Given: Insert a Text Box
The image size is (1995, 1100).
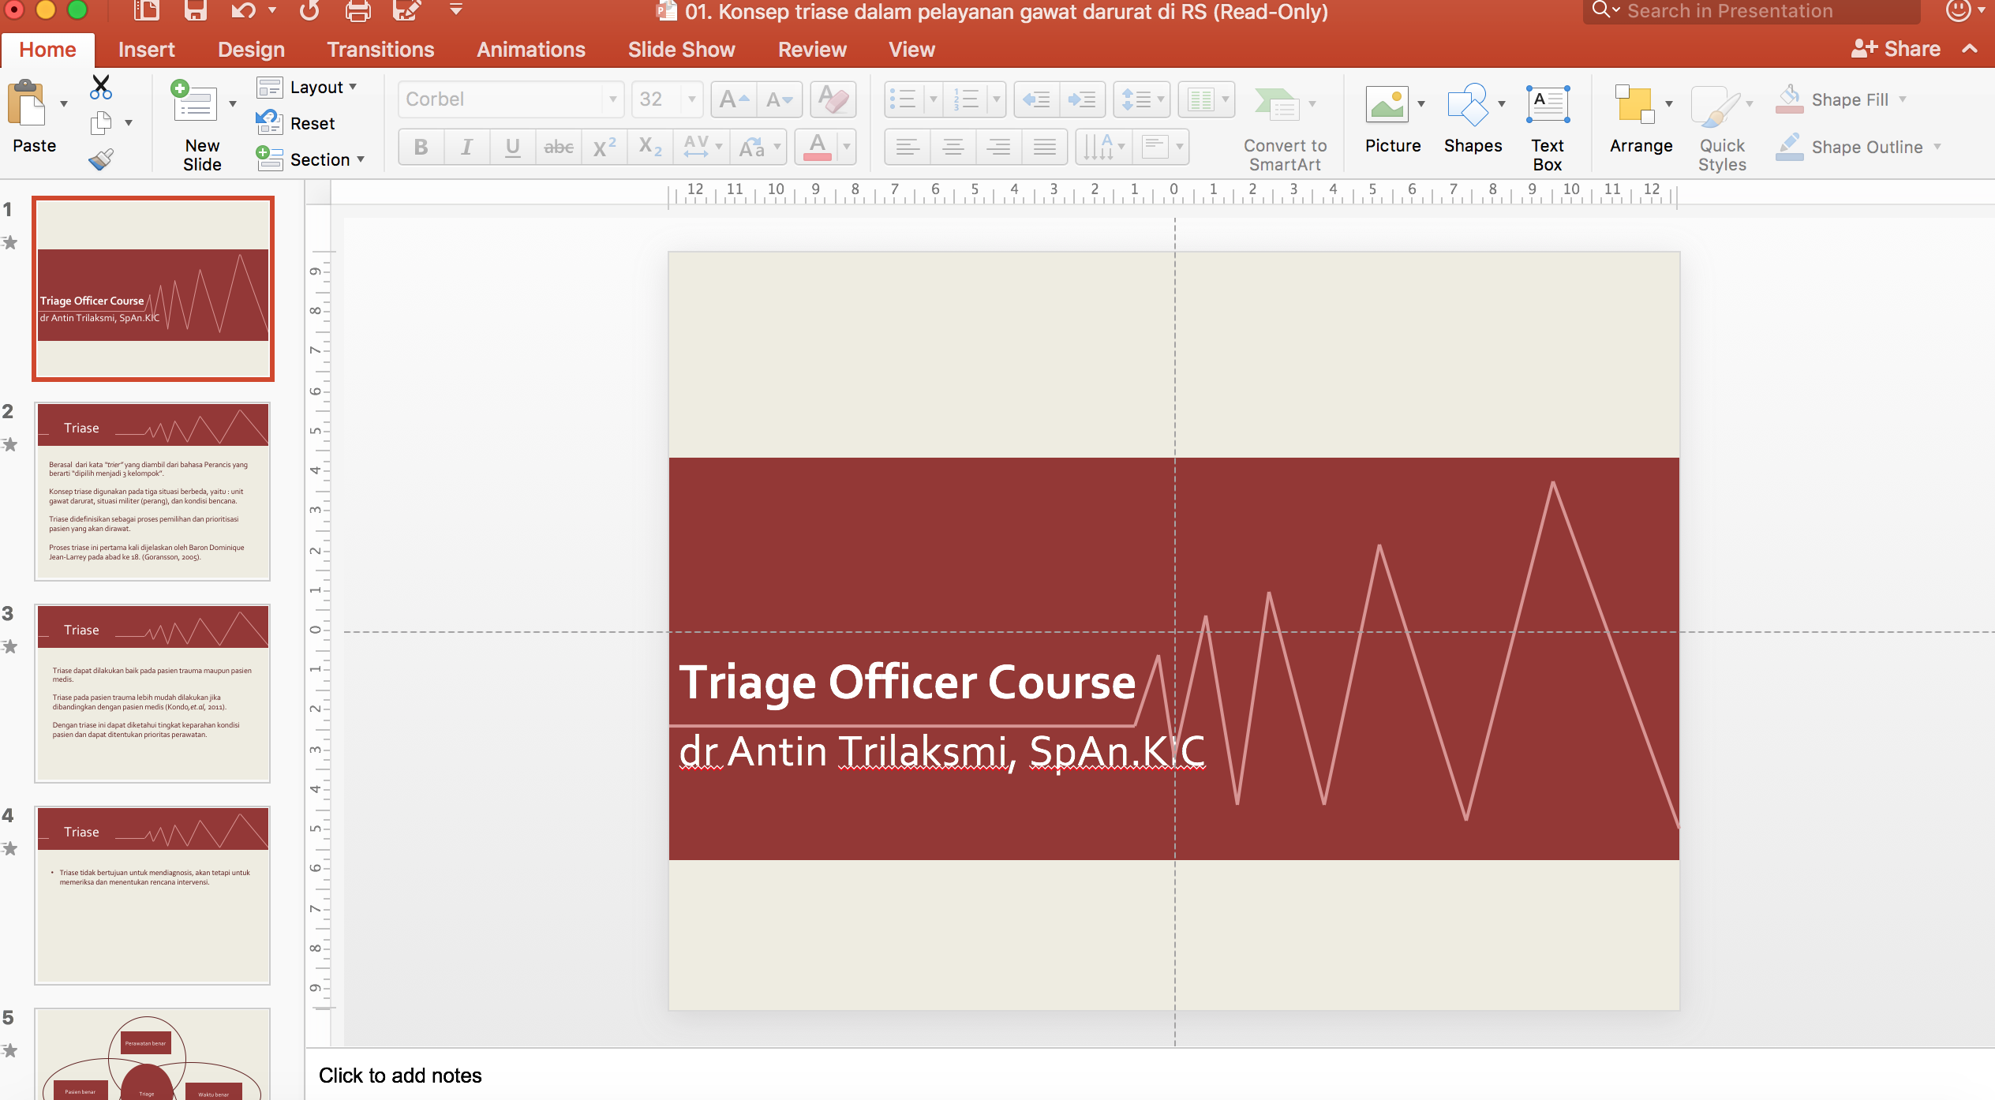Looking at the screenshot, I should (x=1548, y=104).
